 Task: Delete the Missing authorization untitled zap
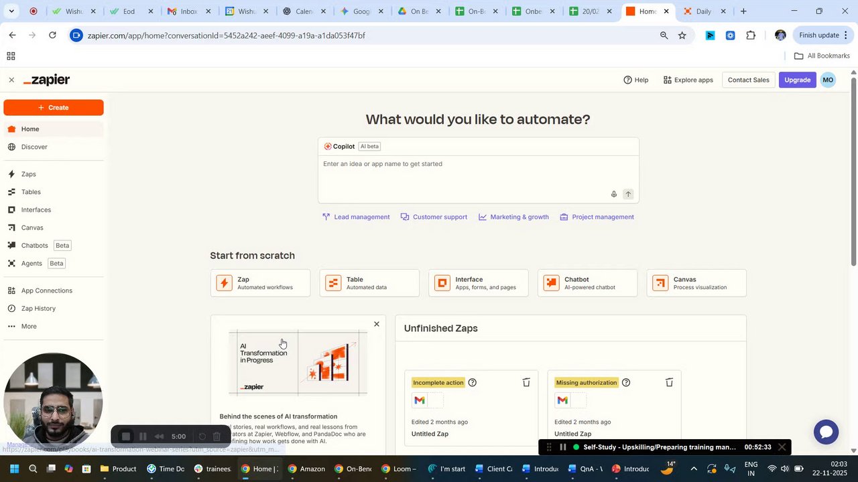(669, 382)
